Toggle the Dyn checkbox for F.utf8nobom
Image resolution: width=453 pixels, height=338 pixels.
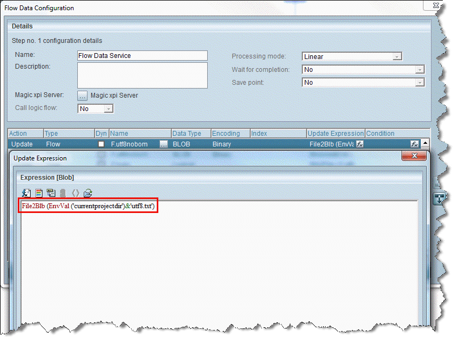click(101, 144)
